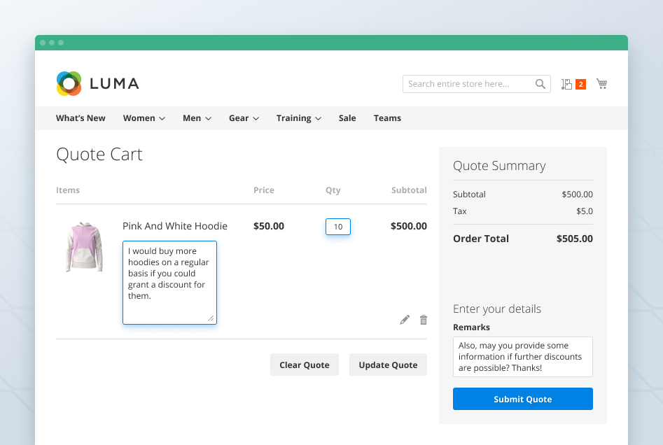Click the orange quote count badge
Screen dimensions: 663x445
(x=580, y=85)
